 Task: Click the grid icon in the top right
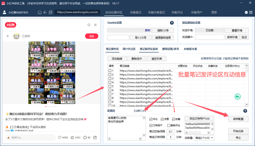point(251,12)
